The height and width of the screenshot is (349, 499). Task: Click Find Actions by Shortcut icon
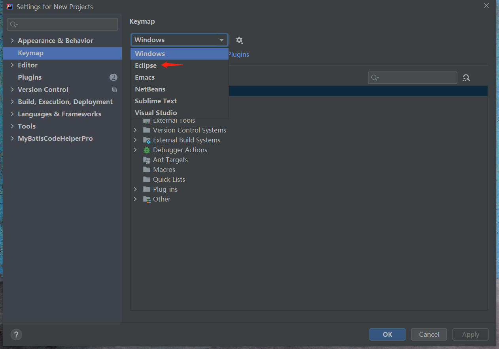tap(466, 78)
